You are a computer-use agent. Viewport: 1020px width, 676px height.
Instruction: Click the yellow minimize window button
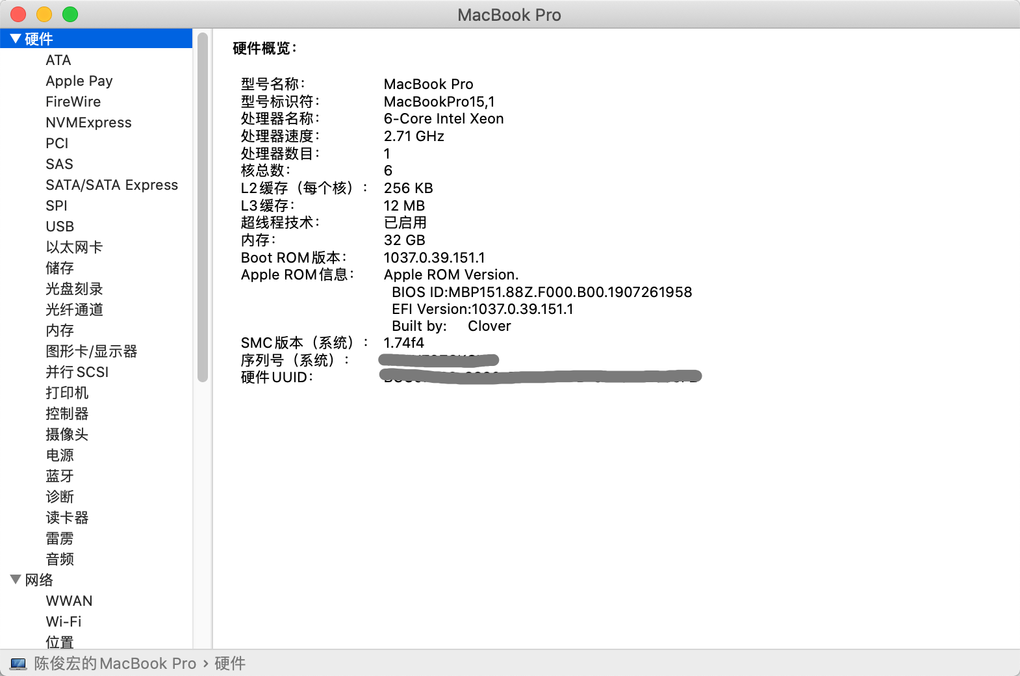(44, 14)
